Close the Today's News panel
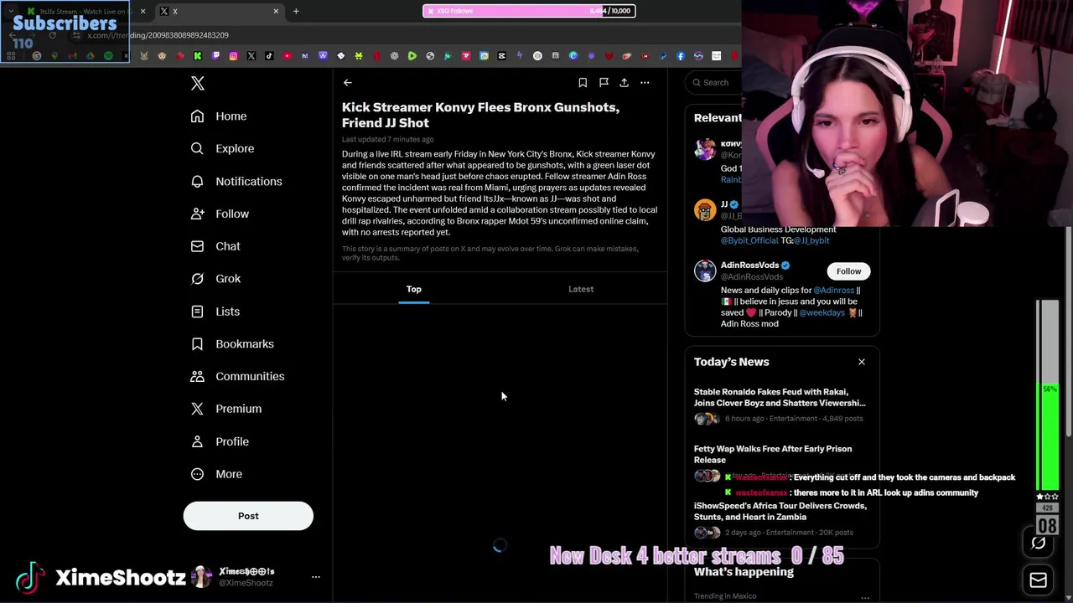This screenshot has width=1073, height=603. point(861,362)
